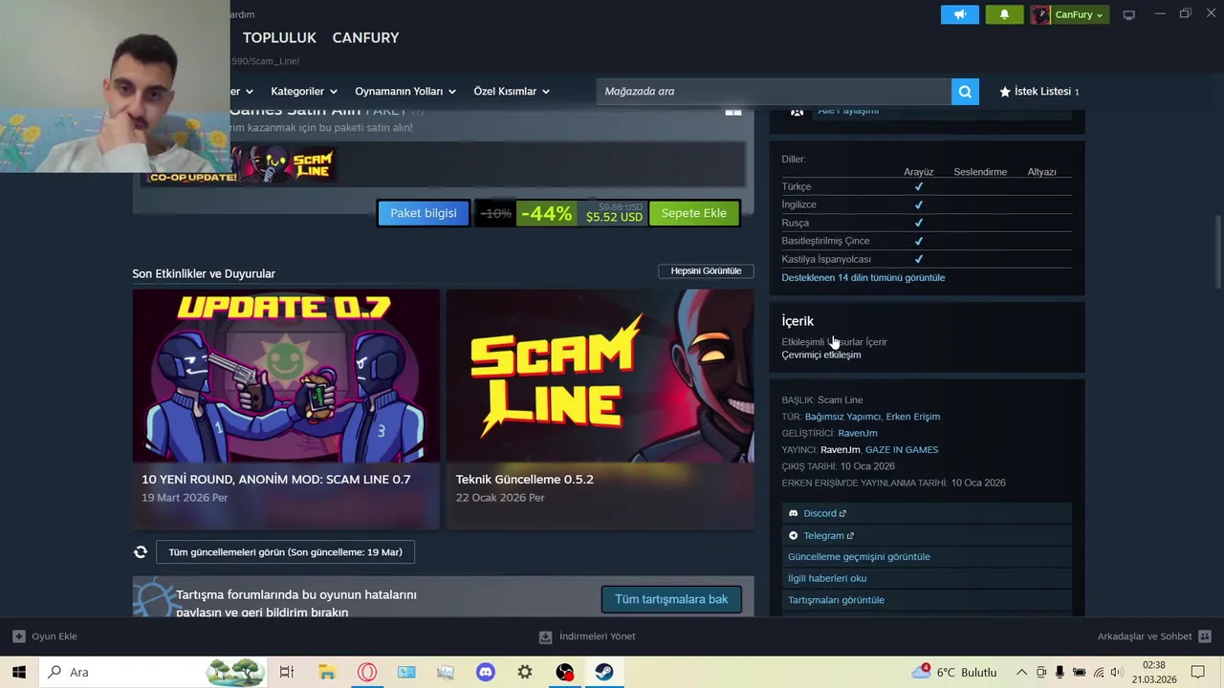Open Arkadaşlar ve Sohbet panel
Screen dimensions: 1224x688
1154,636
